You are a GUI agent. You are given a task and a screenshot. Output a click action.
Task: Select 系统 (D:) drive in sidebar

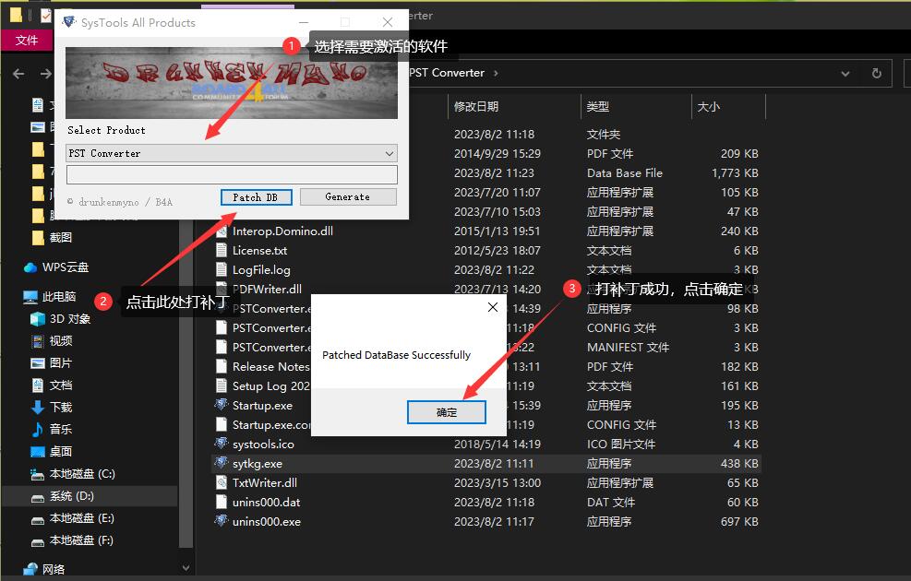[71, 495]
